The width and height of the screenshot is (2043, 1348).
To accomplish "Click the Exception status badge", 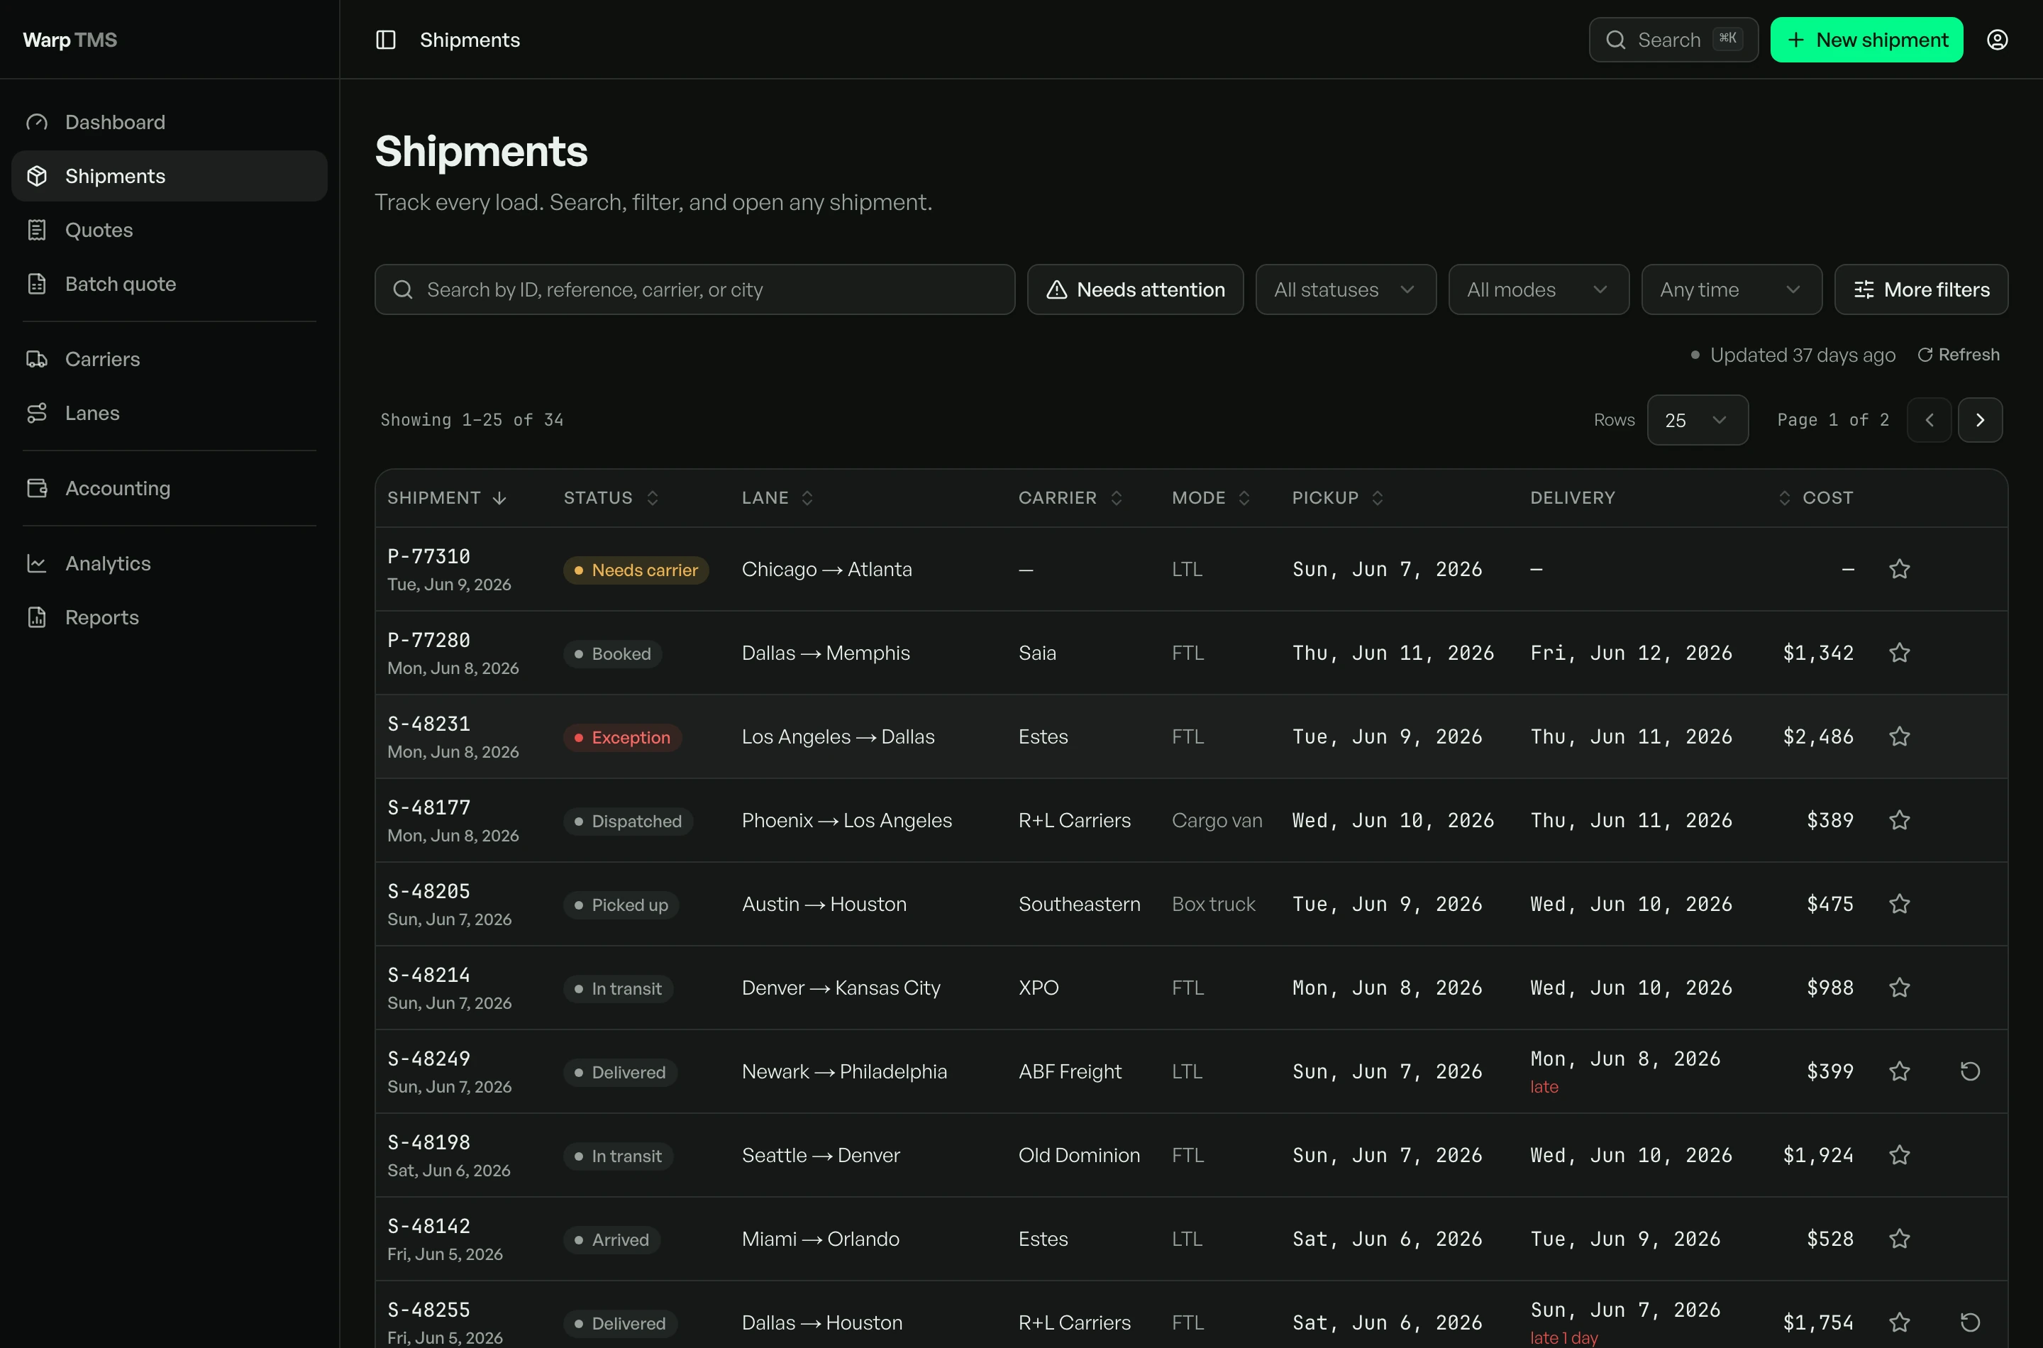I will pyautogui.click(x=622, y=738).
